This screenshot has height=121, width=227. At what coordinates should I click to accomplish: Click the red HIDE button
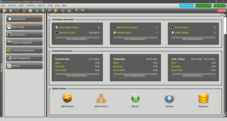tap(222, 11)
